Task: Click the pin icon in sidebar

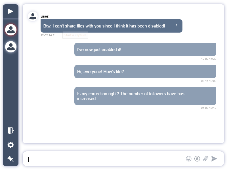Action: [x=10, y=159]
